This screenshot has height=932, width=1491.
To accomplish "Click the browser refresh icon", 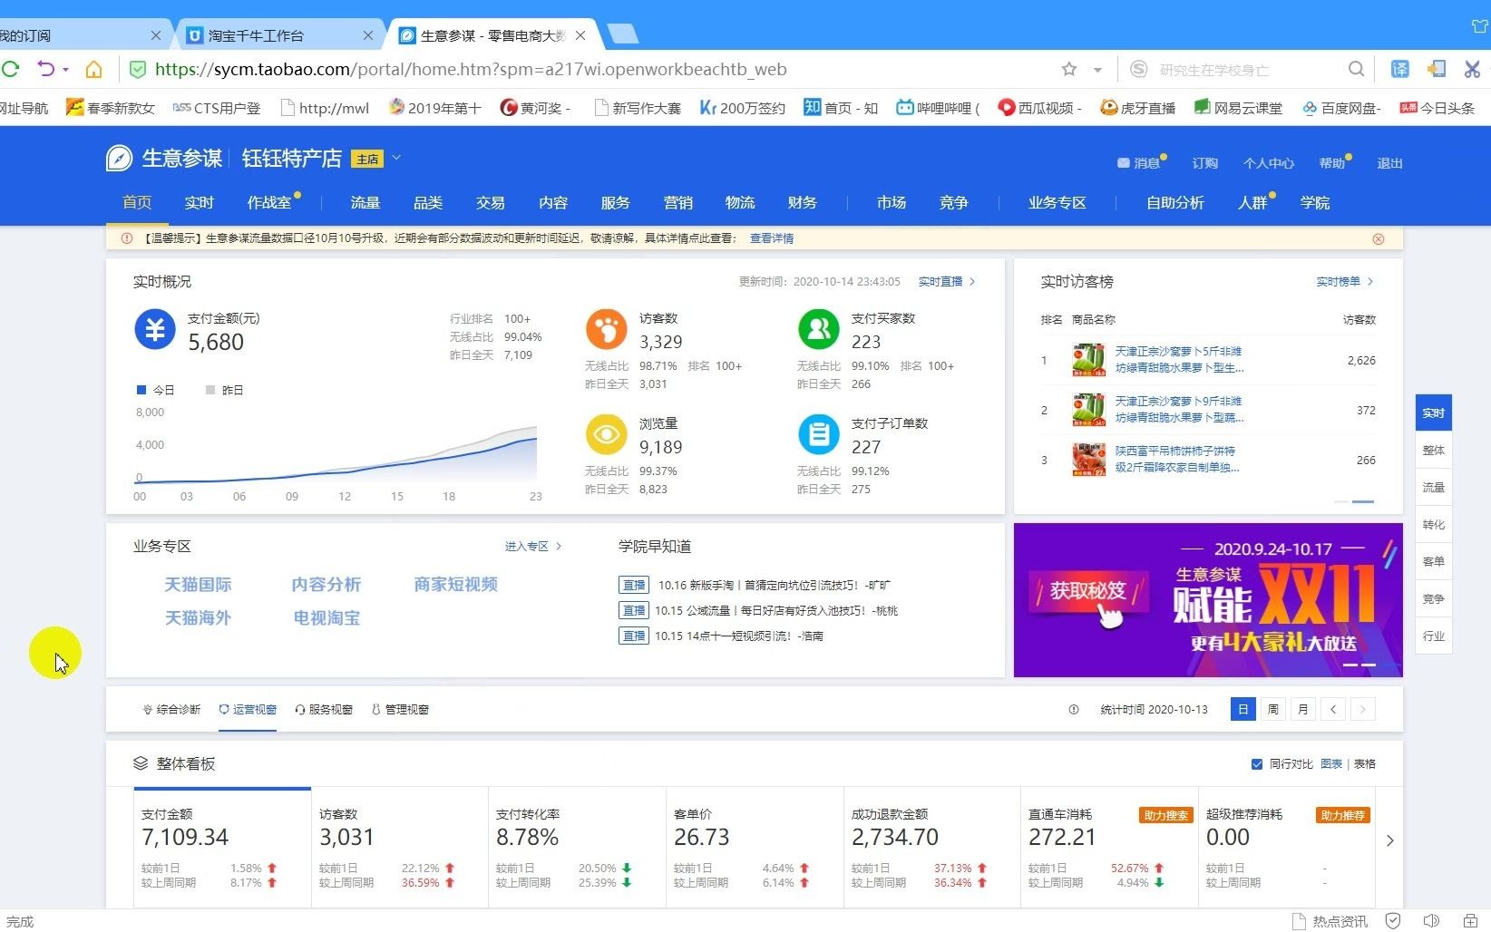I will [11, 69].
